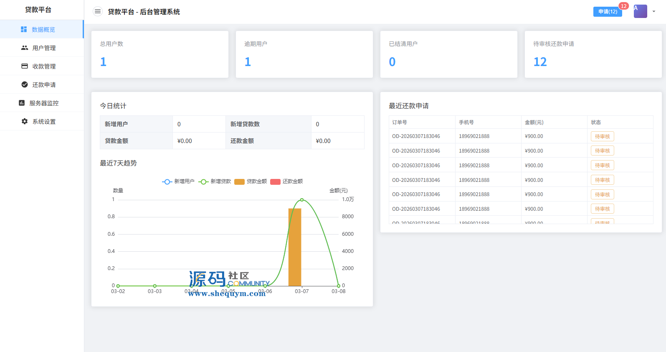Go to the 服务器监控 menu item
This screenshot has width=666, height=352.
44,103
